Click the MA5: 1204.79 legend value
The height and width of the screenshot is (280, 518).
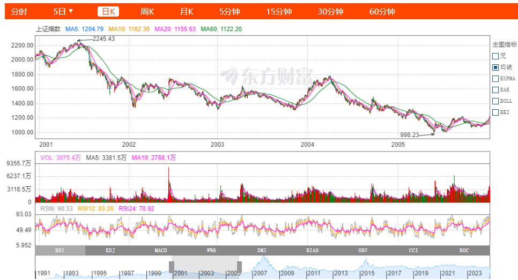[84, 29]
